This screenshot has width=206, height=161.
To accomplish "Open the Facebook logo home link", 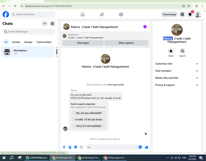I will (6, 14).
